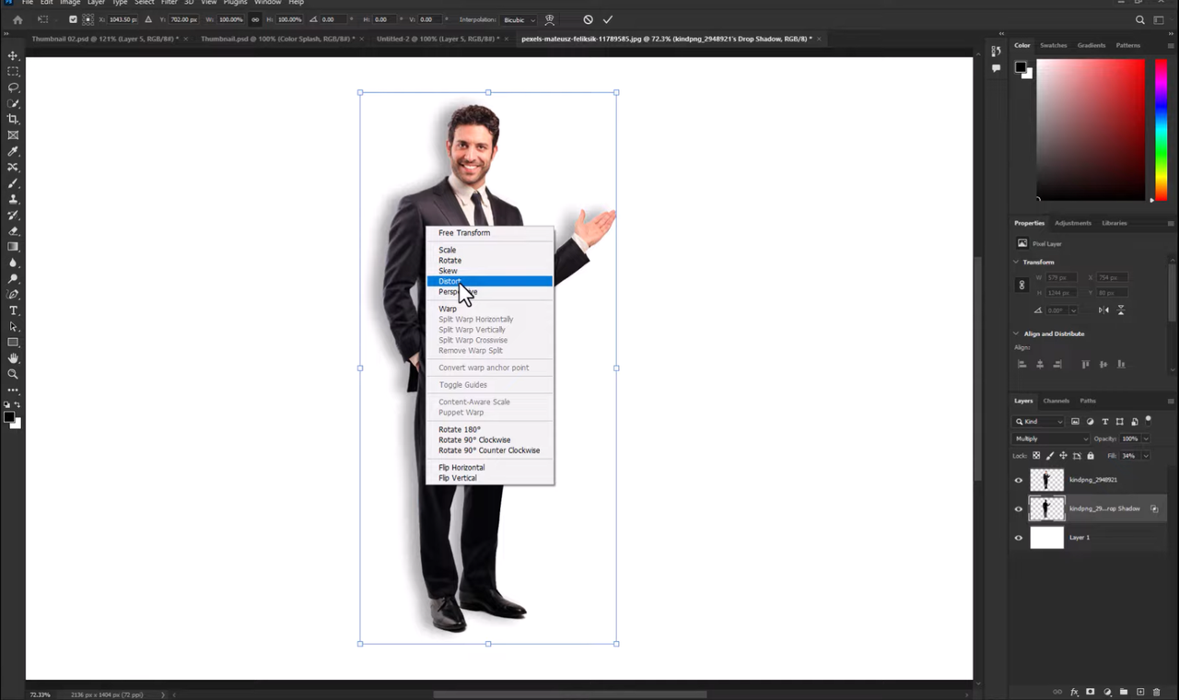Switch to the Channels tab
This screenshot has width=1179, height=700.
point(1056,401)
